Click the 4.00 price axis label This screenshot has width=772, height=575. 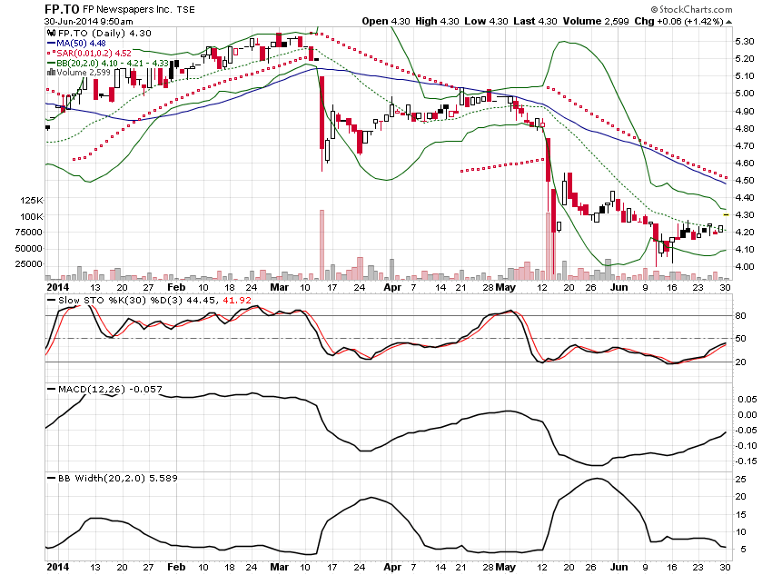click(x=745, y=267)
